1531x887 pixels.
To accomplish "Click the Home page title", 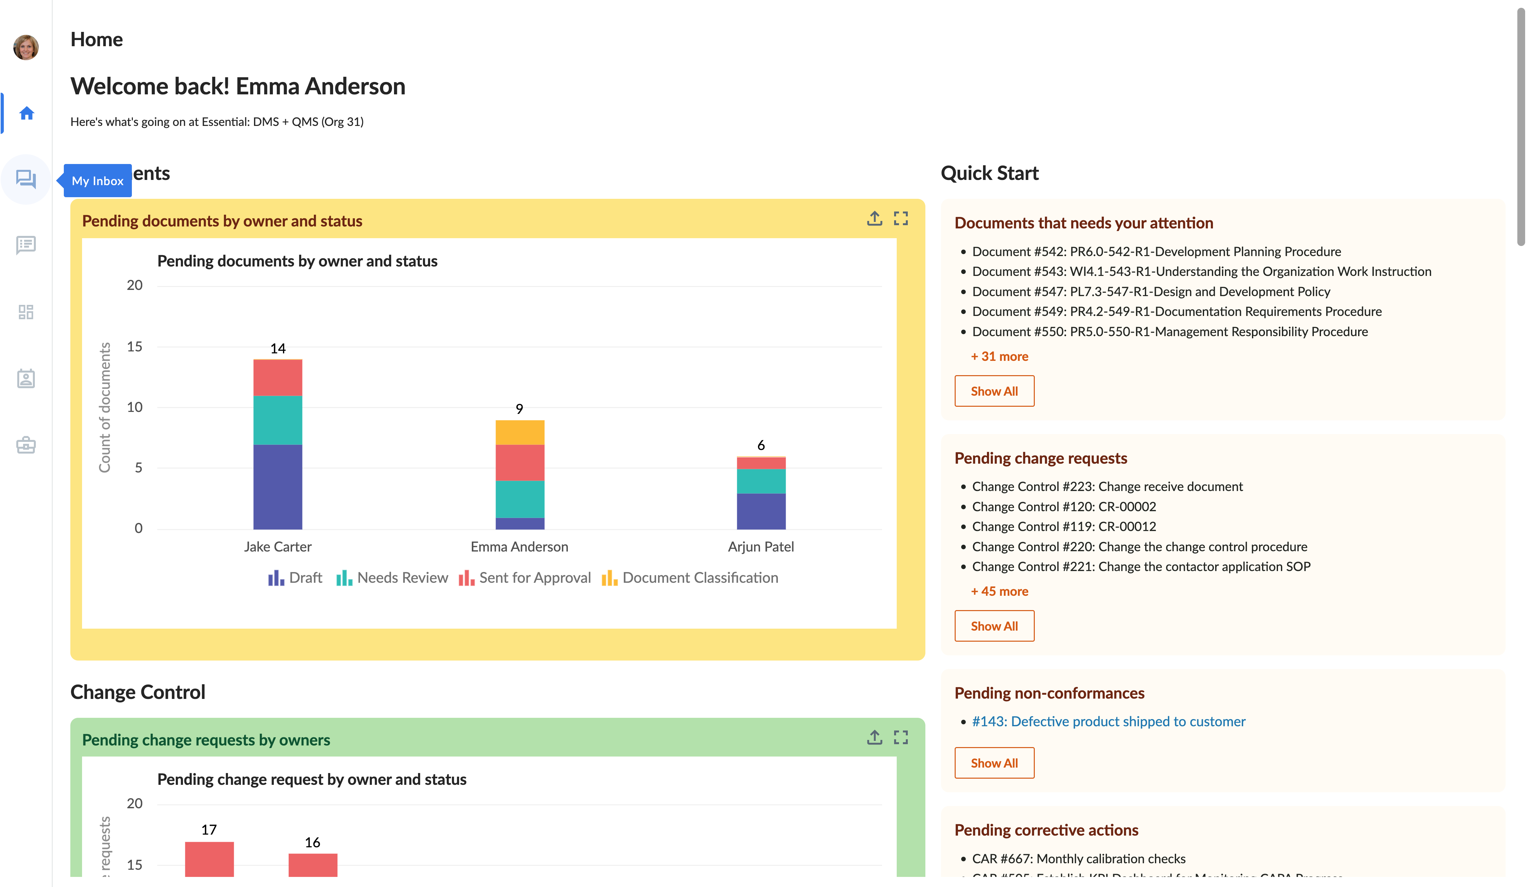I will tap(97, 39).
